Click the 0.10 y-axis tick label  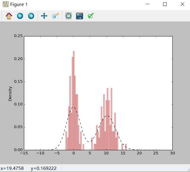[x=18, y=104]
